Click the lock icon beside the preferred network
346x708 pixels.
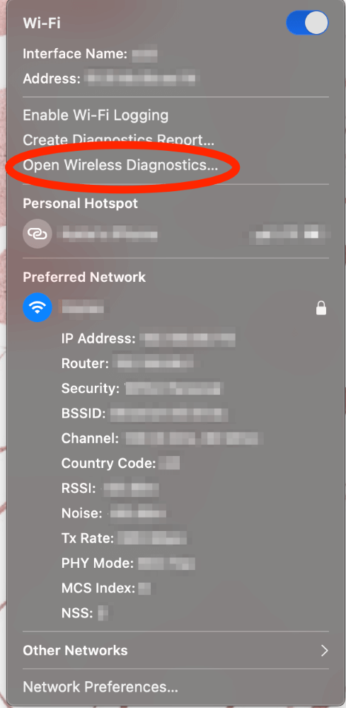pos(321,309)
